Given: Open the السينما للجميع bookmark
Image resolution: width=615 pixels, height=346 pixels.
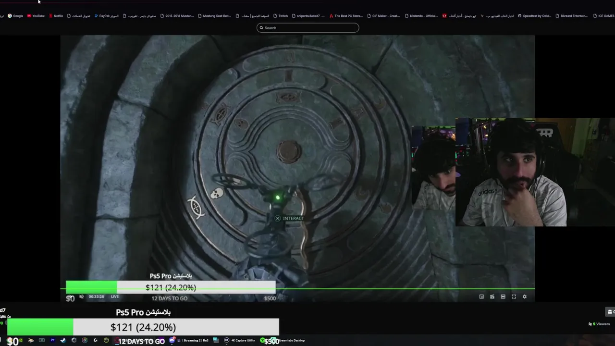Looking at the screenshot, I should [252, 16].
